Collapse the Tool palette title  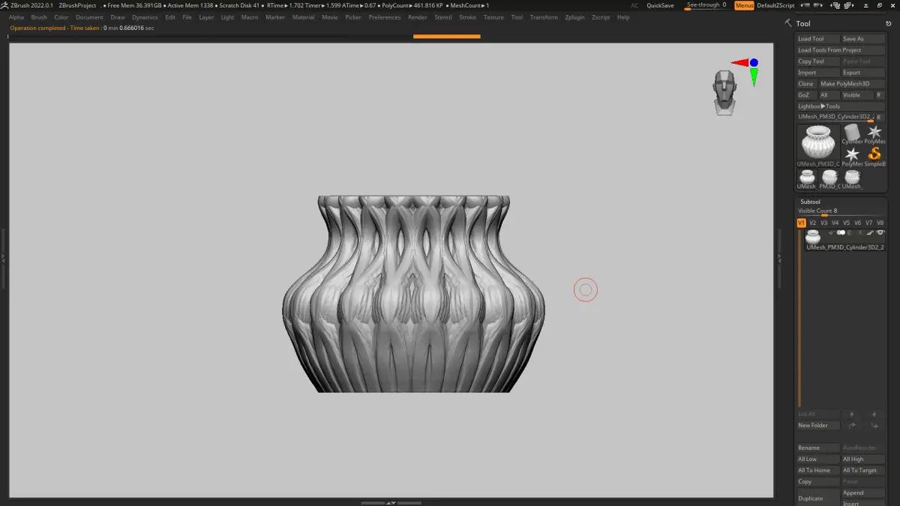[803, 23]
